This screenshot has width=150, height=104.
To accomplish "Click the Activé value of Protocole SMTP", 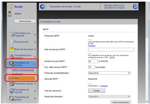I will point(91,36).
